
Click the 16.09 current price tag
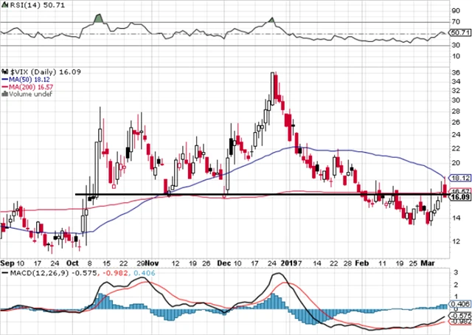[x=460, y=197]
